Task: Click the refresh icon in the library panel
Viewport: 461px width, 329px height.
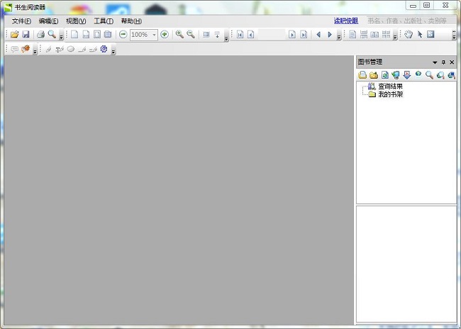Action: 385,75
